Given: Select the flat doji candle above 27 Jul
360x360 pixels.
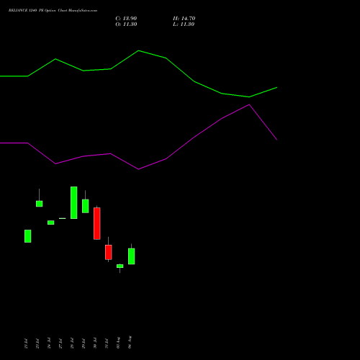Looking at the screenshot, I should click(63, 218).
